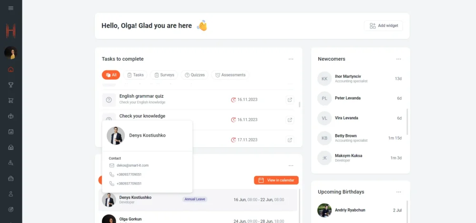Viewport: 476px width, 223px height.
Task: Click the open icon for the 17.11.2023 task
Action: [290, 140]
